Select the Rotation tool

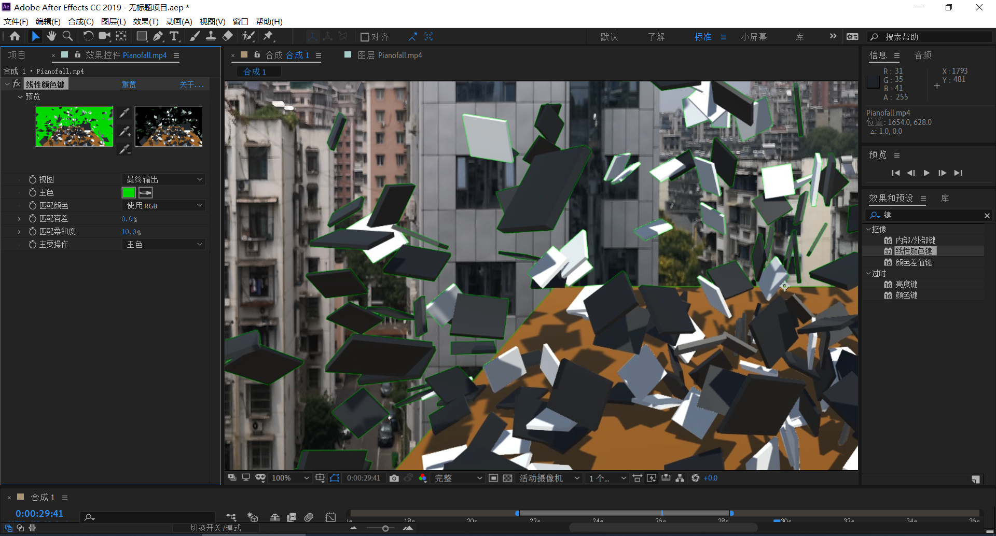pos(88,36)
